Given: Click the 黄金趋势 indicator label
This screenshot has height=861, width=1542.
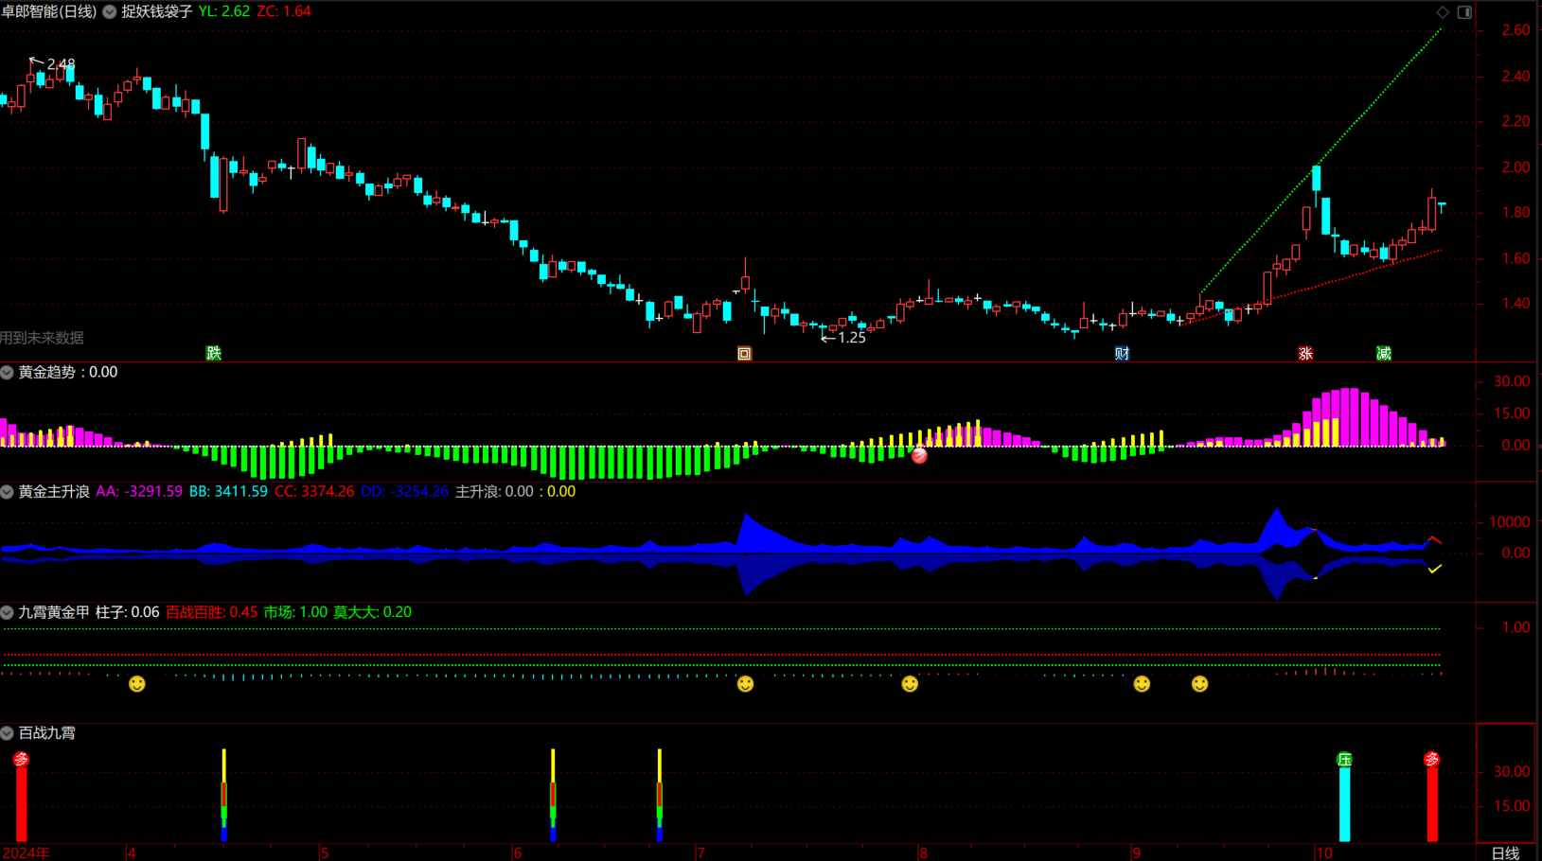Looking at the screenshot, I should (46, 373).
